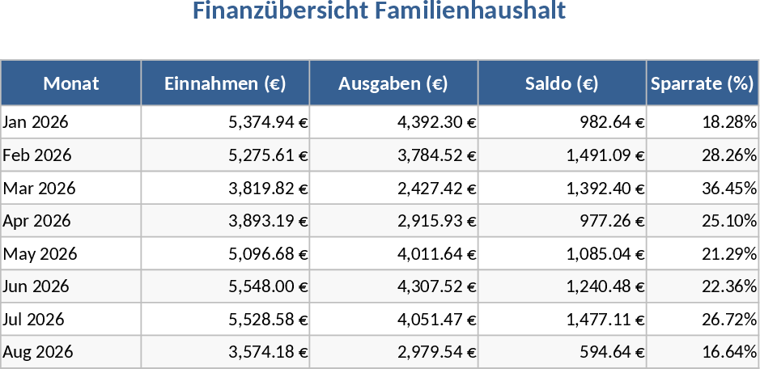Select the 'Saldo (€)' header cell
The width and height of the screenshot is (760, 369).
click(562, 83)
